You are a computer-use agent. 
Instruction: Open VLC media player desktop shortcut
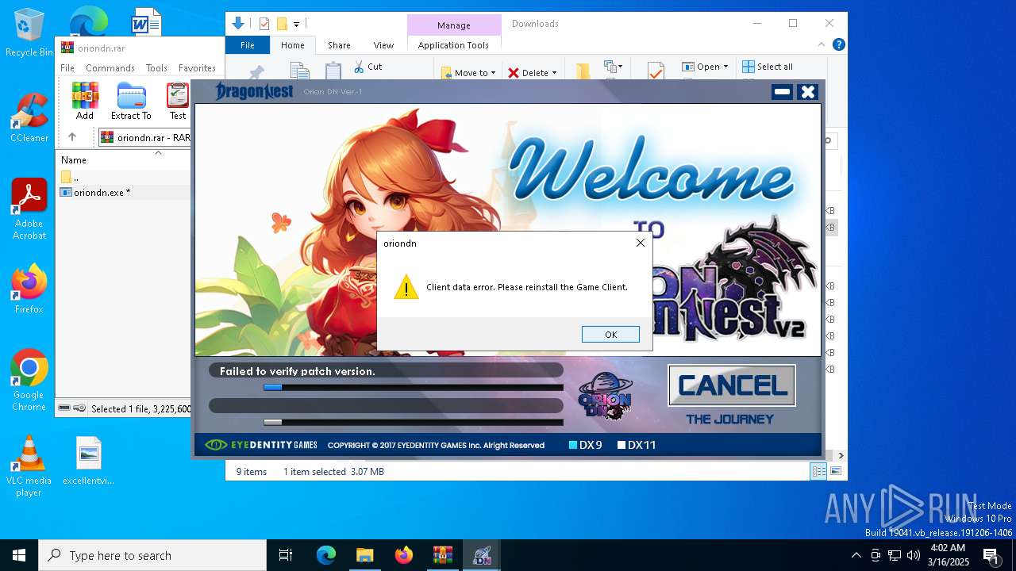click(29, 466)
